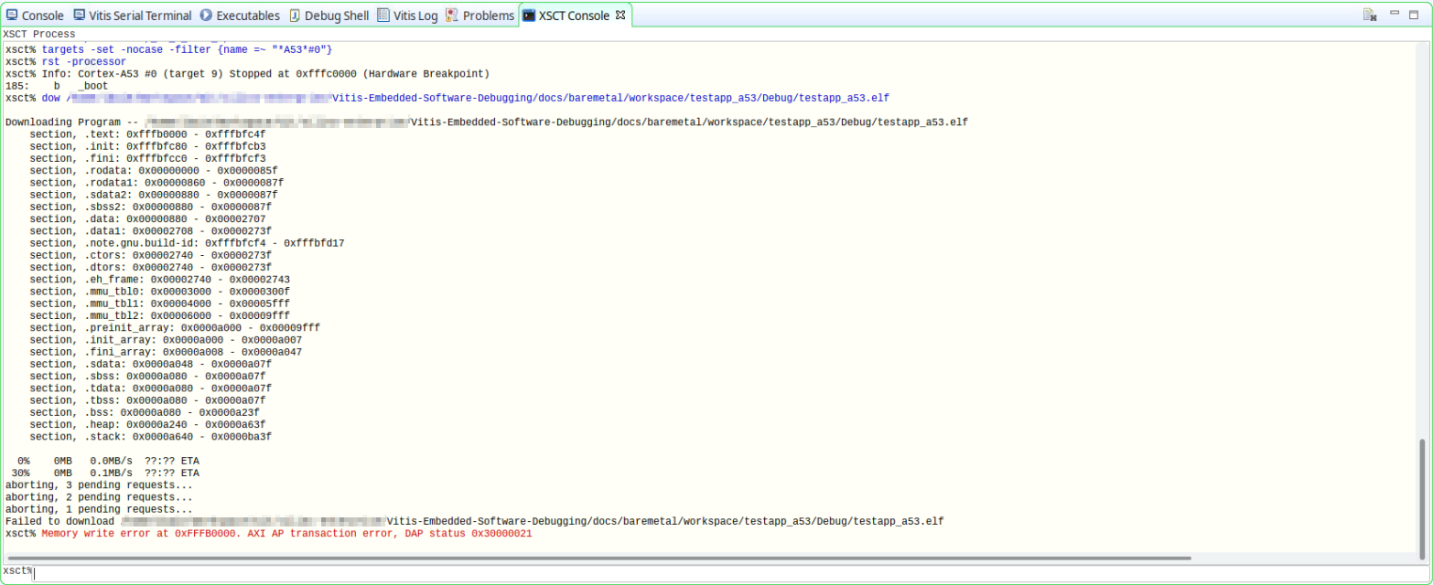Click the Console tab icon
1433x585 pixels.
(x=11, y=15)
